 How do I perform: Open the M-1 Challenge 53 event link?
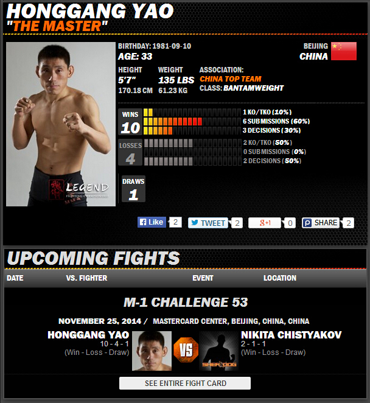[186, 302]
